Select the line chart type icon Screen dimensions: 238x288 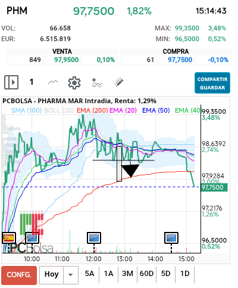[x=53, y=82]
